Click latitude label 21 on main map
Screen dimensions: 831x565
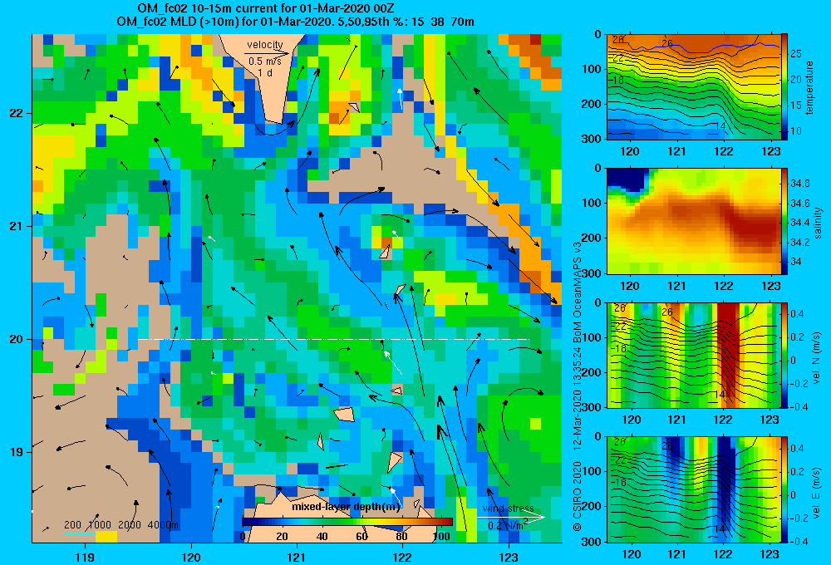[16, 226]
